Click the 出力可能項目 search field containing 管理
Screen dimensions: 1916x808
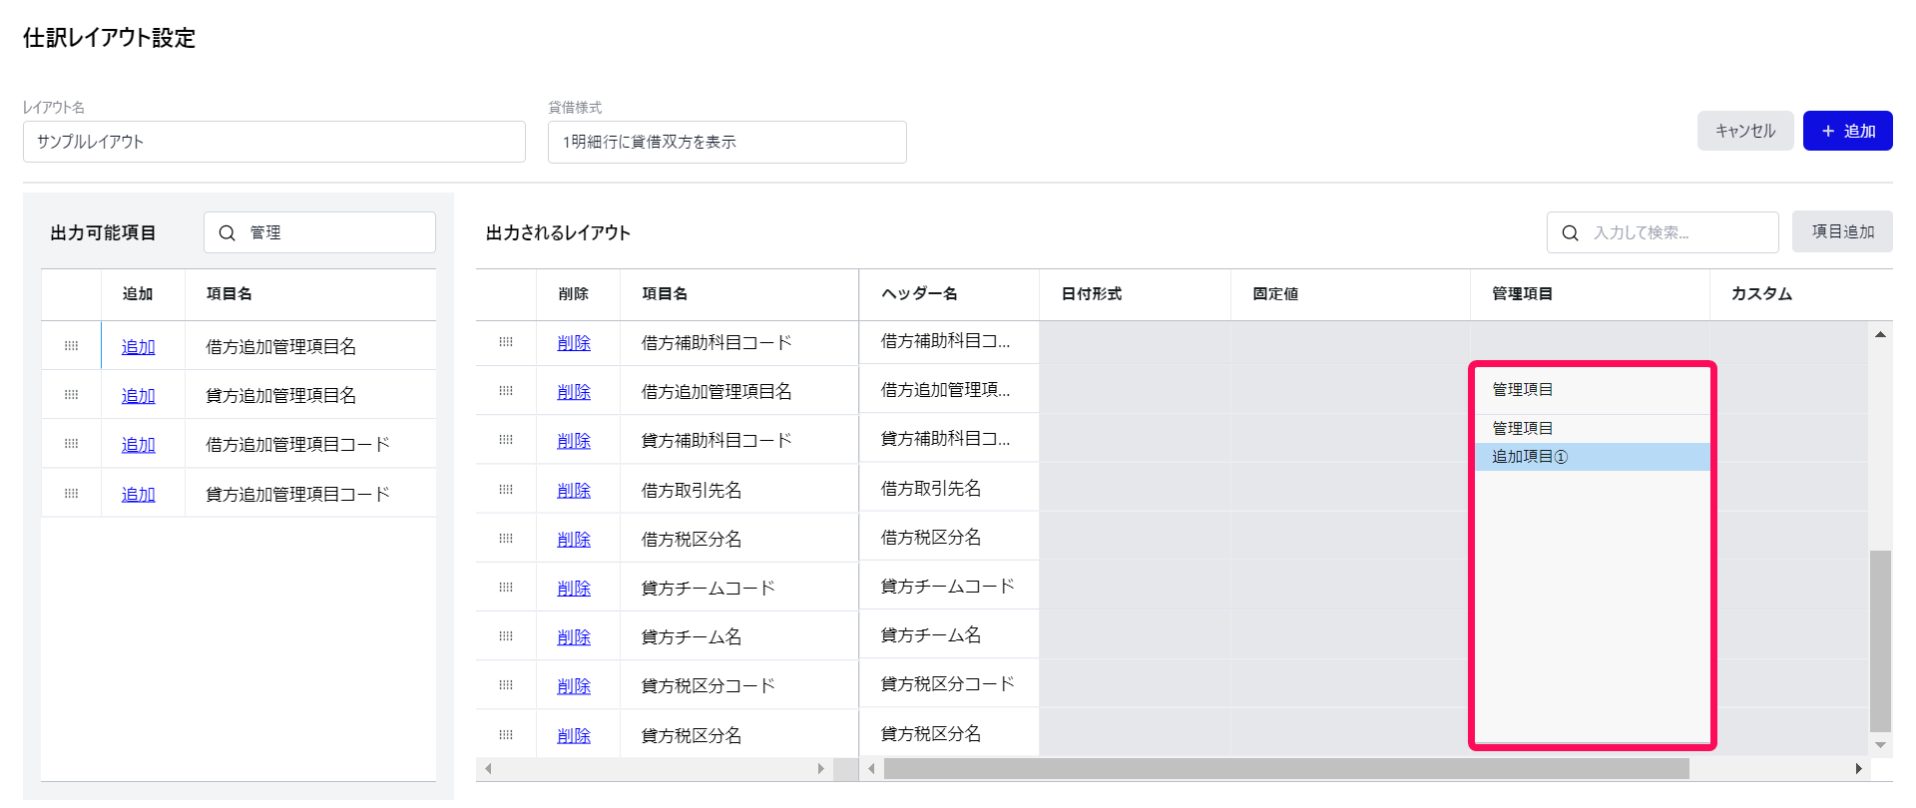click(319, 232)
